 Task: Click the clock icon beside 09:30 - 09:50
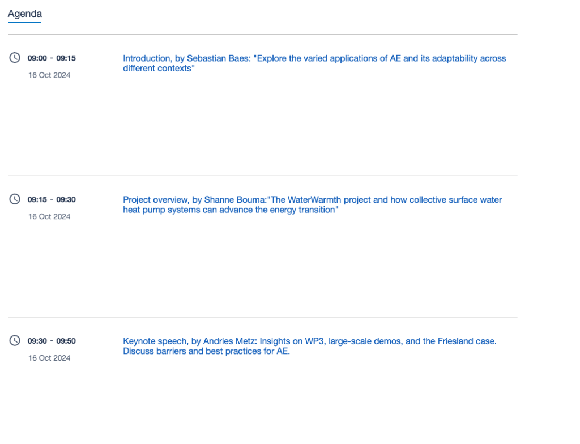coord(15,341)
